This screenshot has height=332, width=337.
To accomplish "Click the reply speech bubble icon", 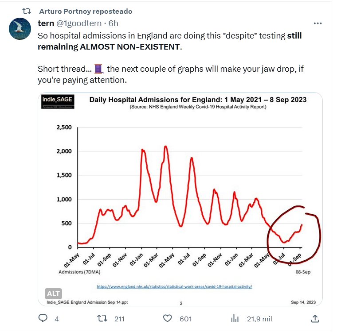I will [43, 318].
